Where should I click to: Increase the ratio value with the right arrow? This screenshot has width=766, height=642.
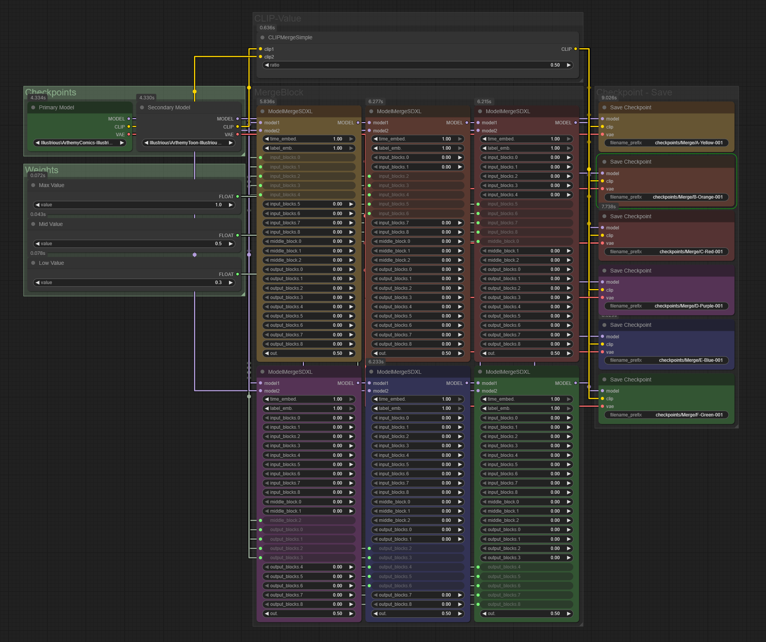[569, 65]
